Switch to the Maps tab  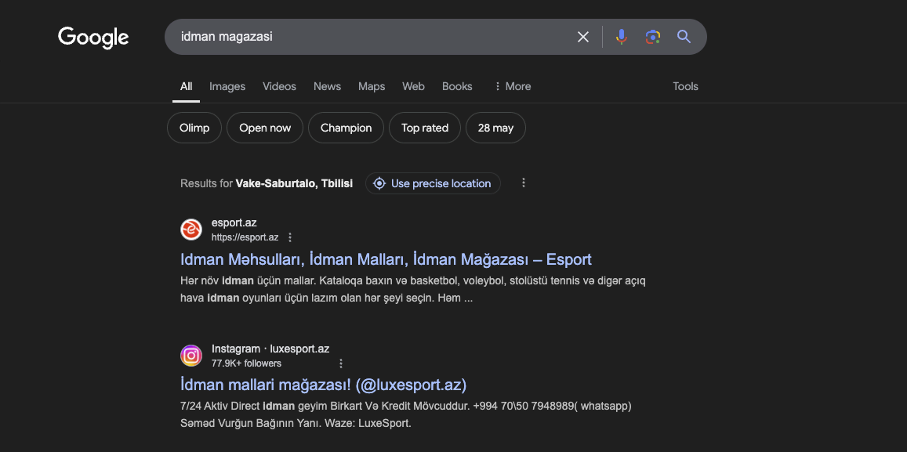click(x=372, y=86)
